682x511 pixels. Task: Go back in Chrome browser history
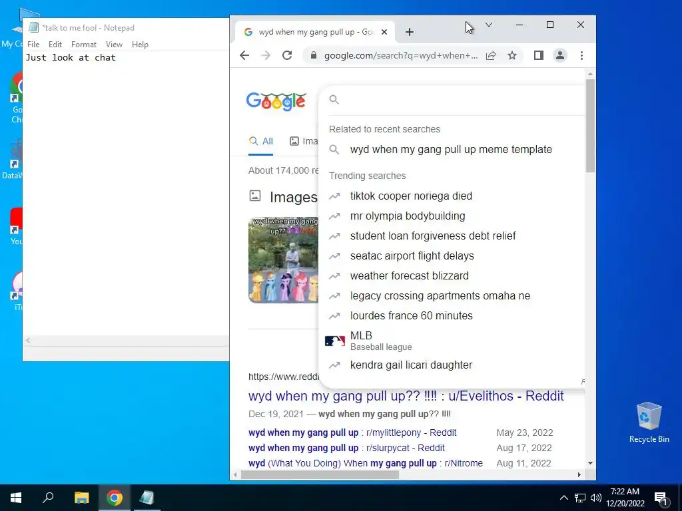[244, 56]
